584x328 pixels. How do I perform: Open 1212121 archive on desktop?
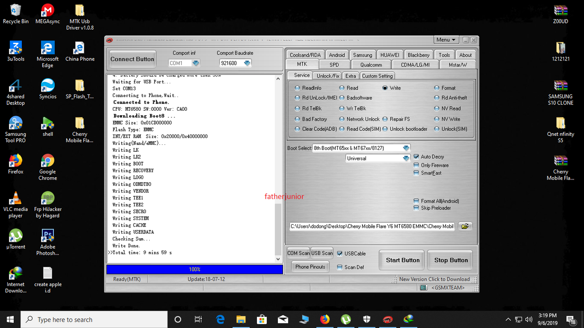click(560, 51)
